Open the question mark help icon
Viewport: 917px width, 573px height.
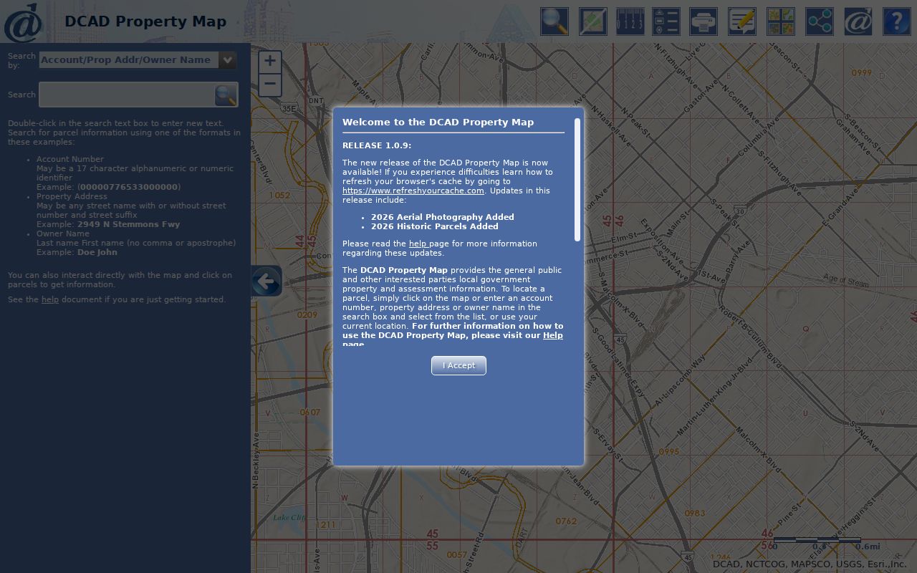(897, 21)
